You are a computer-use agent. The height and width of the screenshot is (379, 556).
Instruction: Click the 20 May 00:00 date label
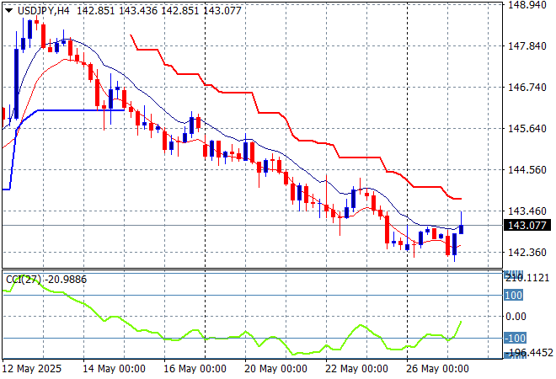pyautogui.click(x=275, y=369)
